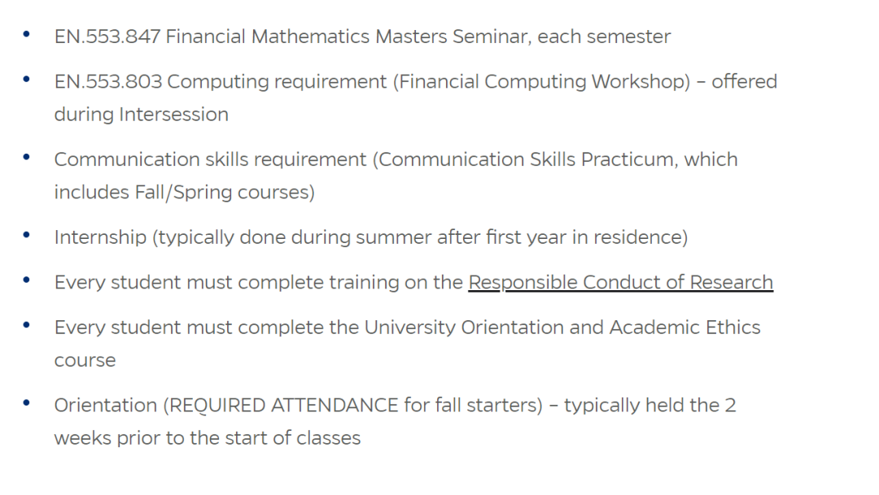This screenshot has height=495, width=879.
Task: Click the Orientation (REQUIRED ATTENDANCE) text
Action: tap(298, 406)
